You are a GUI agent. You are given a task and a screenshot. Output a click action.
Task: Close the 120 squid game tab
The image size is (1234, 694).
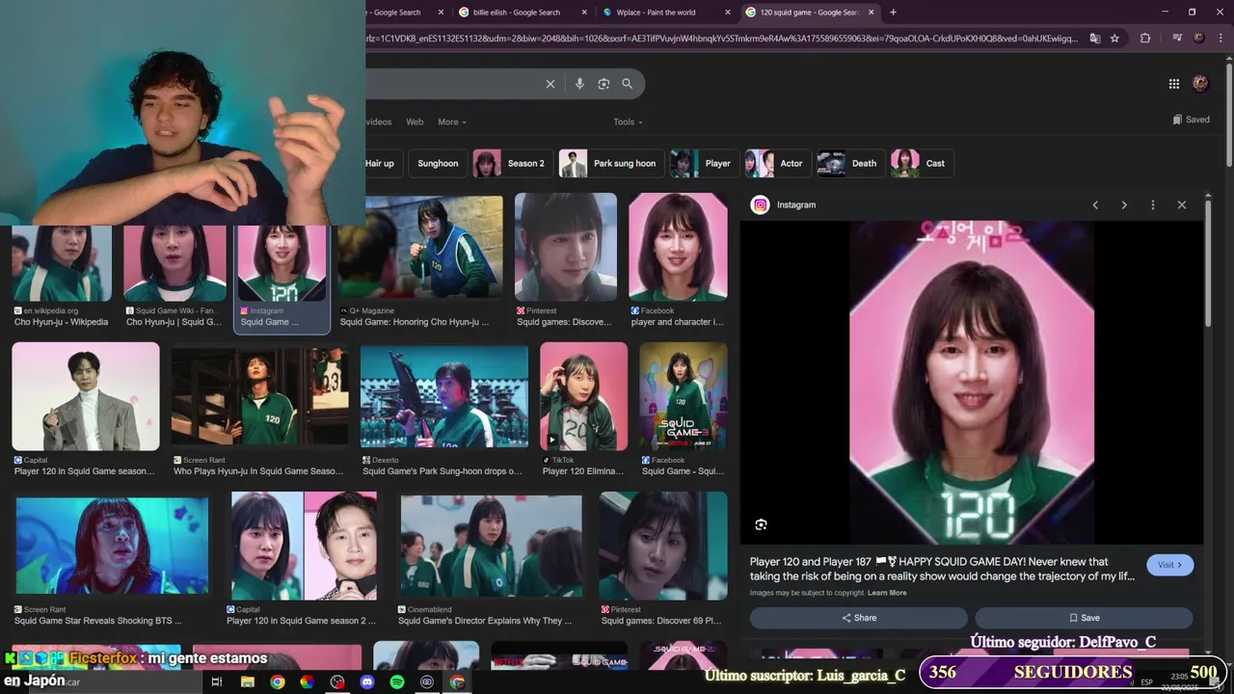(872, 13)
